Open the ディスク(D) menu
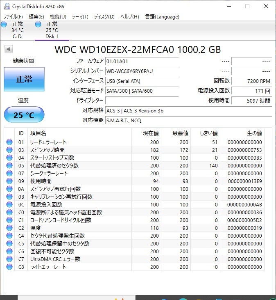276x300 pixels. tap(104, 17)
